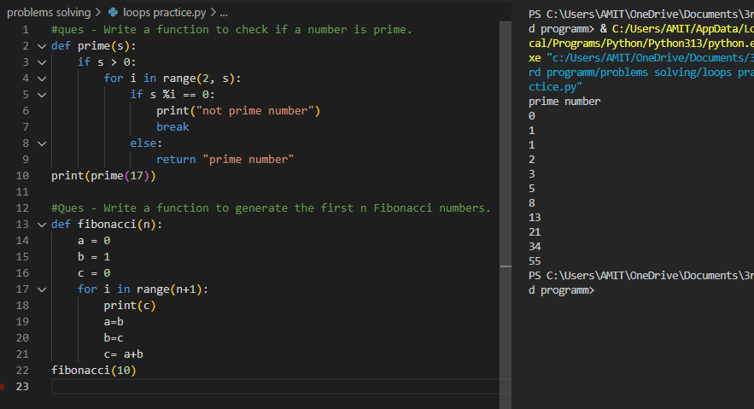The width and height of the screenshot is (754, 409).
Task: Click 'c = 0' on line 16
Action: pyautogui.click(x=94, y=273)
